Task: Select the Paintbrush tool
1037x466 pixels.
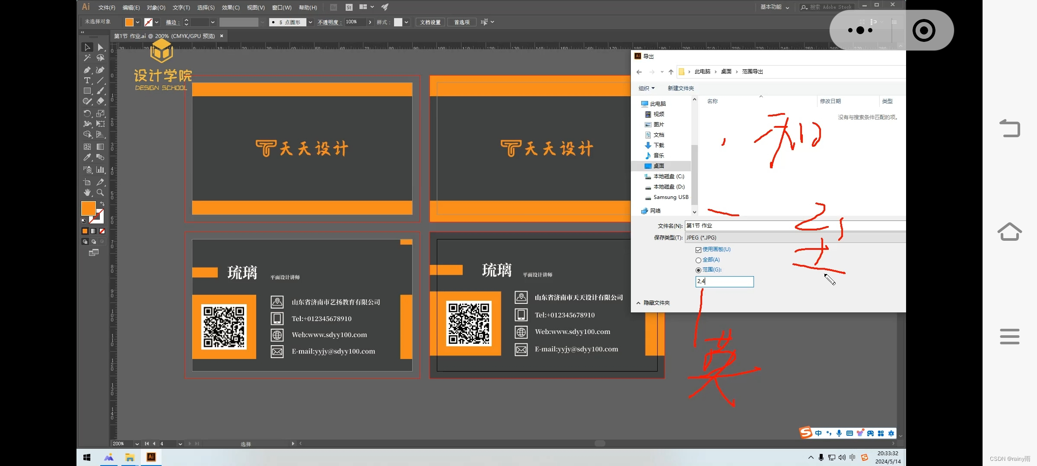Action: [100, 91]
